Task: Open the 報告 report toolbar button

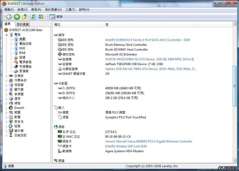Action: click(56, 17)
